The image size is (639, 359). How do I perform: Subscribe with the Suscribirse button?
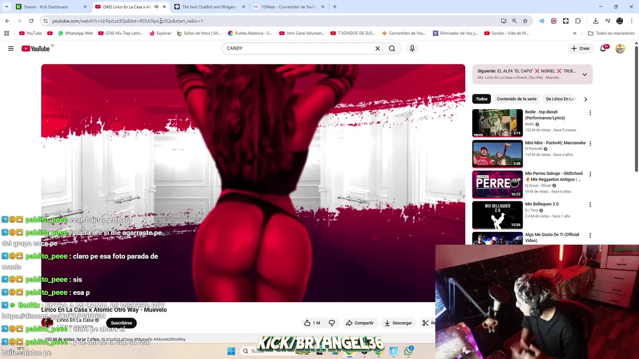pyautogui.click(x=121, y=323)
